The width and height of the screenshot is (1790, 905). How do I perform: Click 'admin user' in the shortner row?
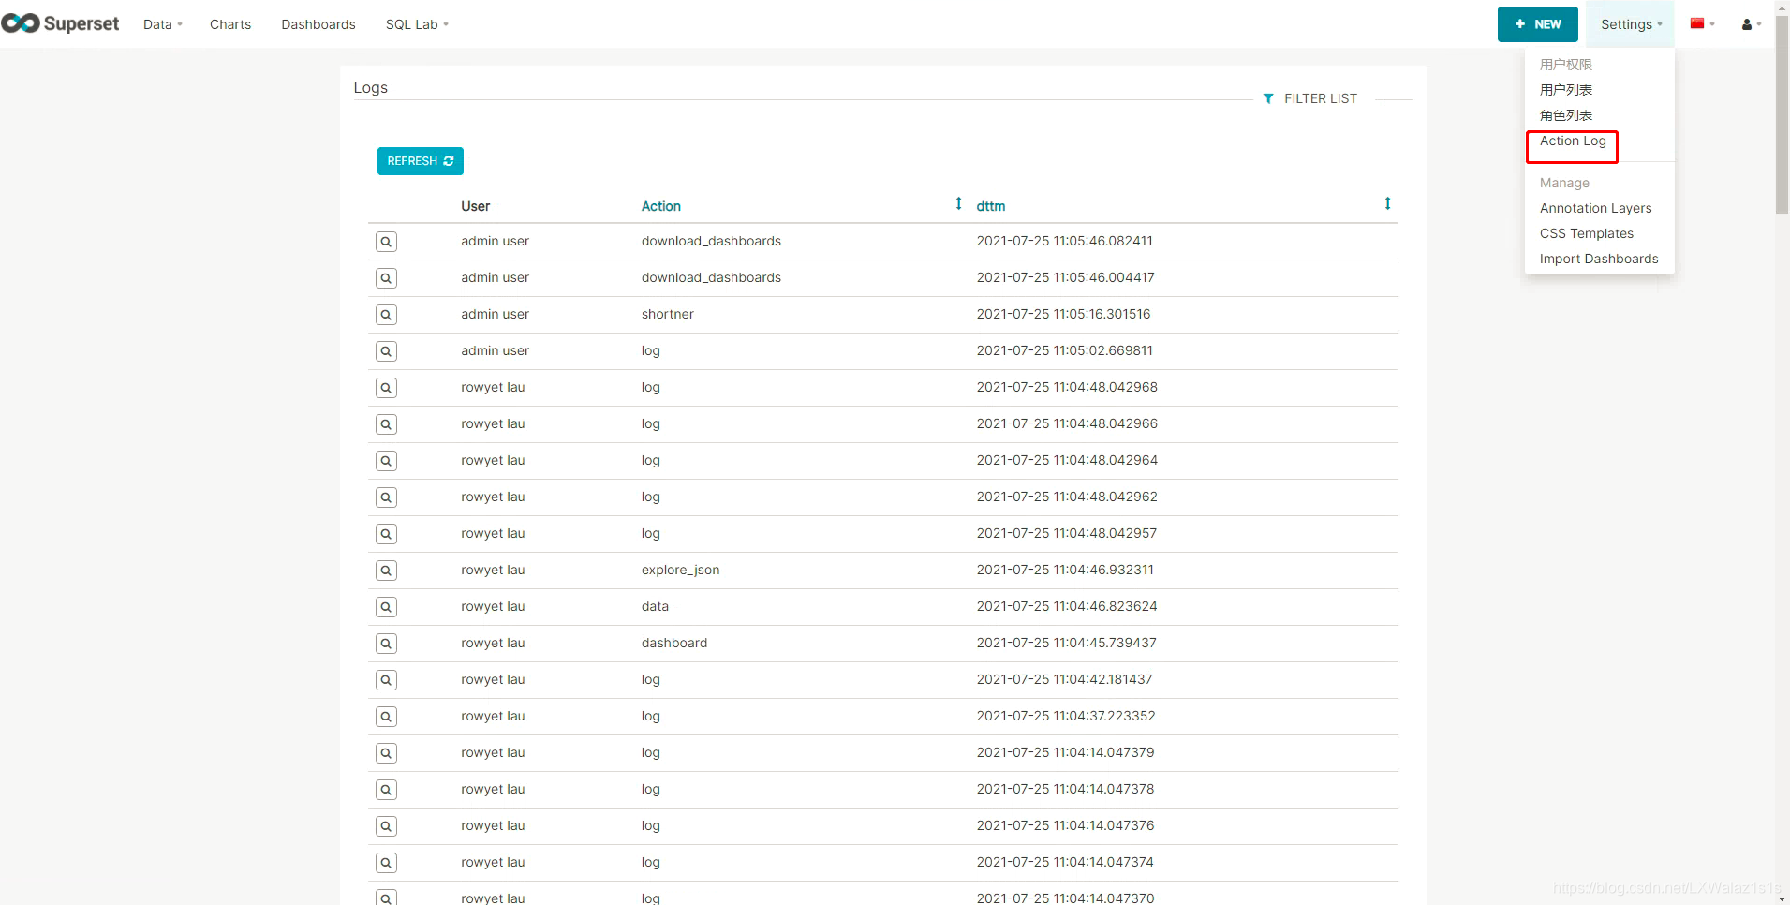(495, 314)
